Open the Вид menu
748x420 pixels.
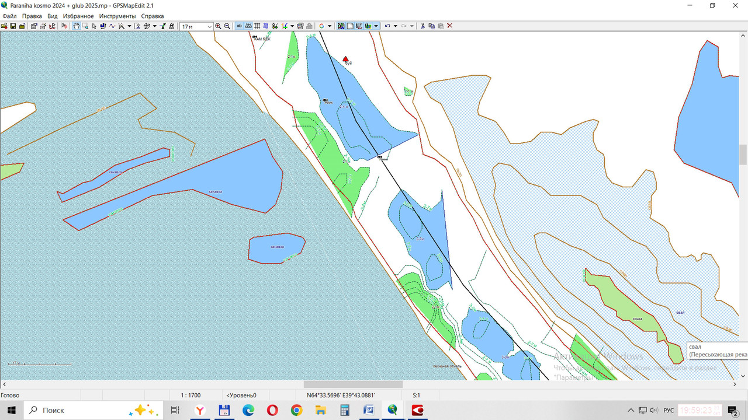click(x=53, y=16)
